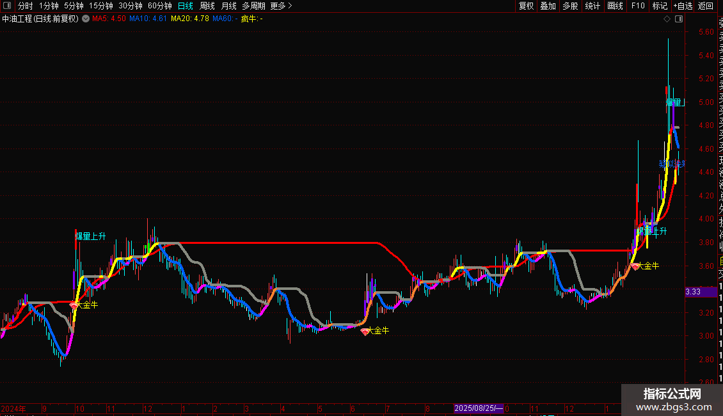Image resolution: width=723 pixels, height=416 pixels.
Task: Click the diamond icon above the price axis
Action: 667,19
